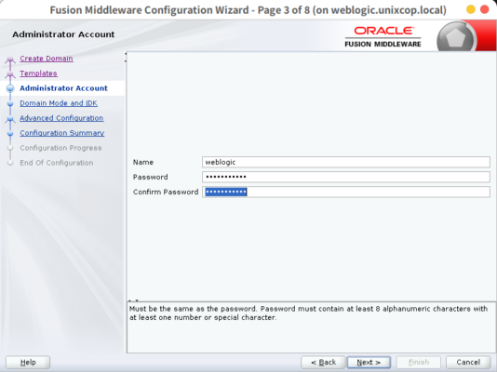Jump to Advanced Configuration step

point(61,118)
